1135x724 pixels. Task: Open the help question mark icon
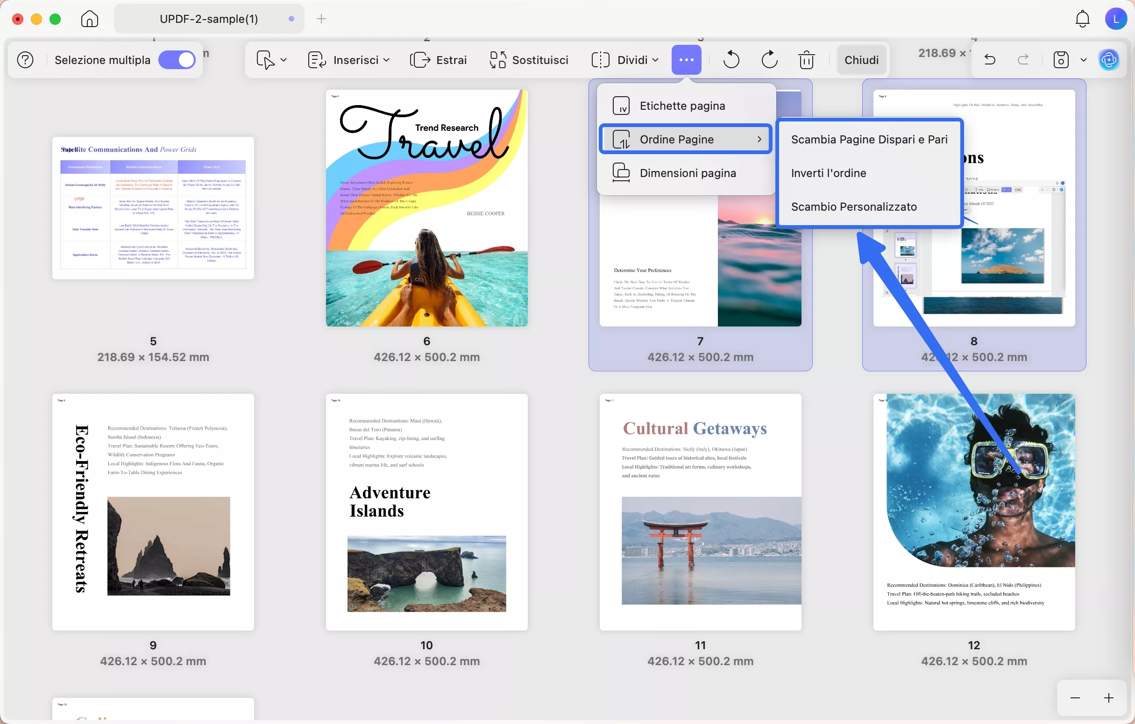click(x=25, y=60)
